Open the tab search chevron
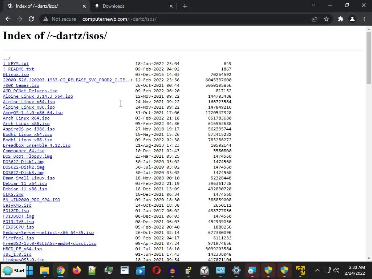372x279 pixels. tap(314, 5)
